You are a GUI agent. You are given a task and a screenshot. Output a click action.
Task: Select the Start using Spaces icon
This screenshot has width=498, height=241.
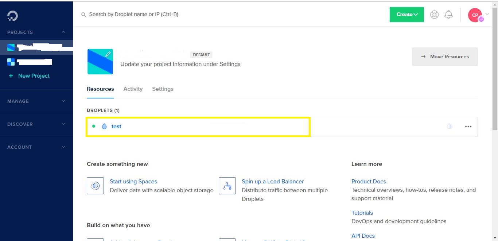coord(95,186)
